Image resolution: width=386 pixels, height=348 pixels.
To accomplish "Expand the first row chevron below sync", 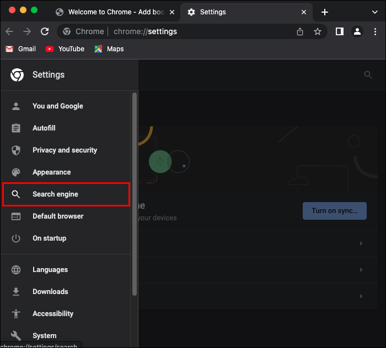I will tap(361, 243).
